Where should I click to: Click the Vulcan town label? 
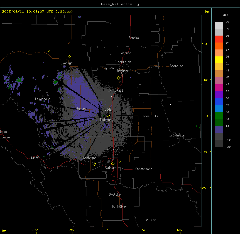(x=151, y=220)
